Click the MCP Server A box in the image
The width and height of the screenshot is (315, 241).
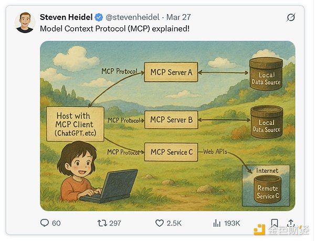[171, 72]
